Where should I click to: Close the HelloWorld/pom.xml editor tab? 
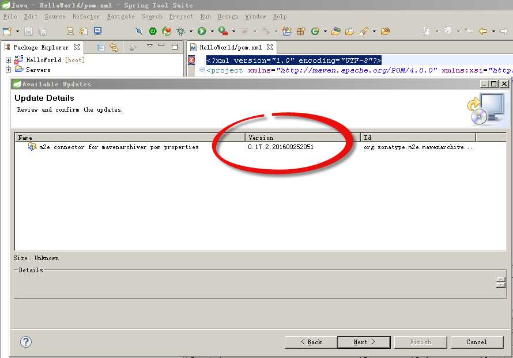click(x=270, y=47)
